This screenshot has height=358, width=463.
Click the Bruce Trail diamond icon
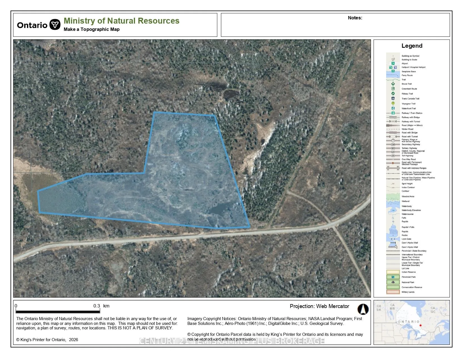[x=393, y=84]
